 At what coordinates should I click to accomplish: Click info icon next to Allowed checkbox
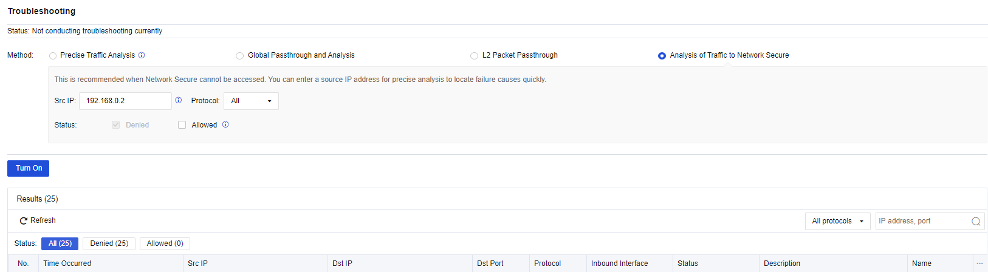pyautogui.click(x=225, y=124)
